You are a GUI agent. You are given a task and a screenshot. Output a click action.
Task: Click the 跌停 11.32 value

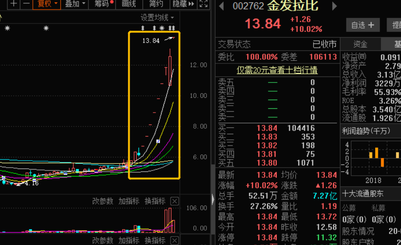point(326,237)
